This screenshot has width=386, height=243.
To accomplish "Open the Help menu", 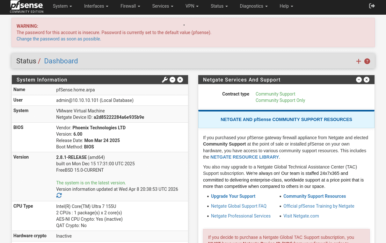I will (286, 6).
